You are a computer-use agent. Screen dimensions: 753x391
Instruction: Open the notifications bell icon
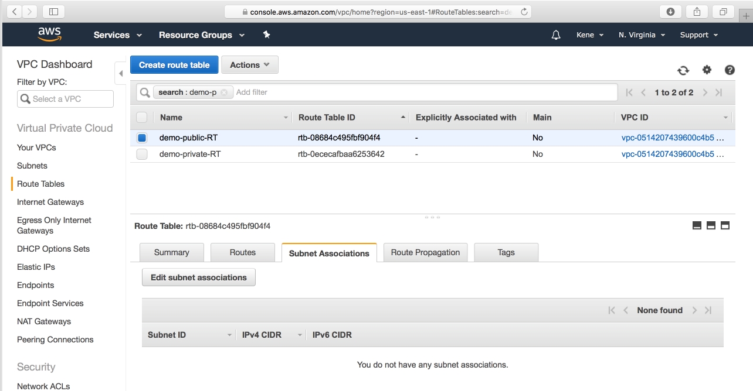[x=556, y=35]
